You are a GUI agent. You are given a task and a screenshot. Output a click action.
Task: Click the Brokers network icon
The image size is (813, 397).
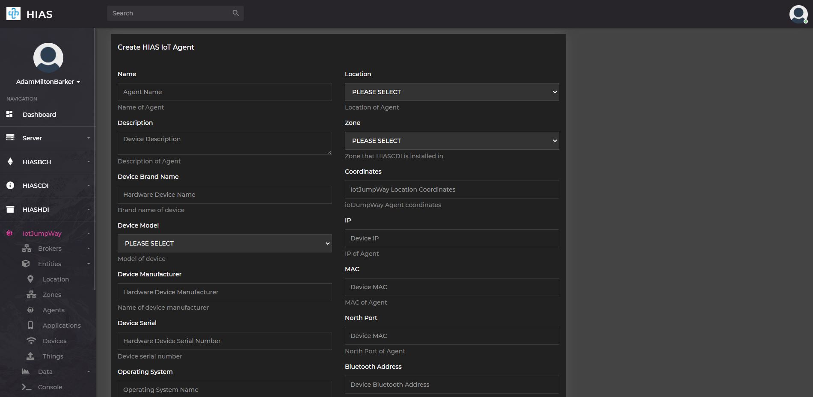pos(27,248)
